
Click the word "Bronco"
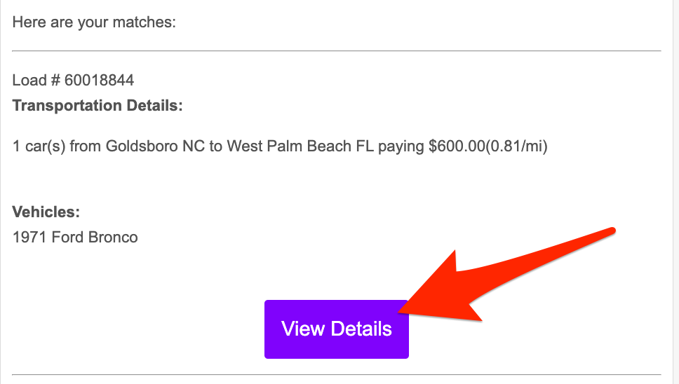coord(114,237)
